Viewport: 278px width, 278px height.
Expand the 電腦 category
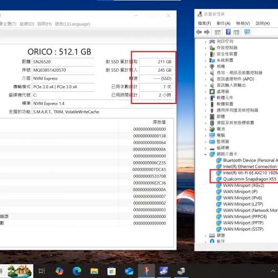coord(205,135)
